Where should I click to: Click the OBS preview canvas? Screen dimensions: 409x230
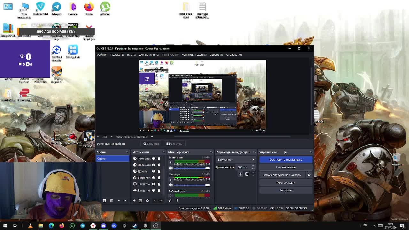(203, 96)
